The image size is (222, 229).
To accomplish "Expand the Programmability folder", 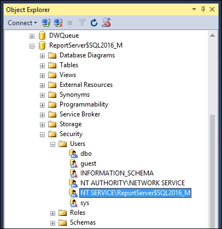I will pos(42,105).
